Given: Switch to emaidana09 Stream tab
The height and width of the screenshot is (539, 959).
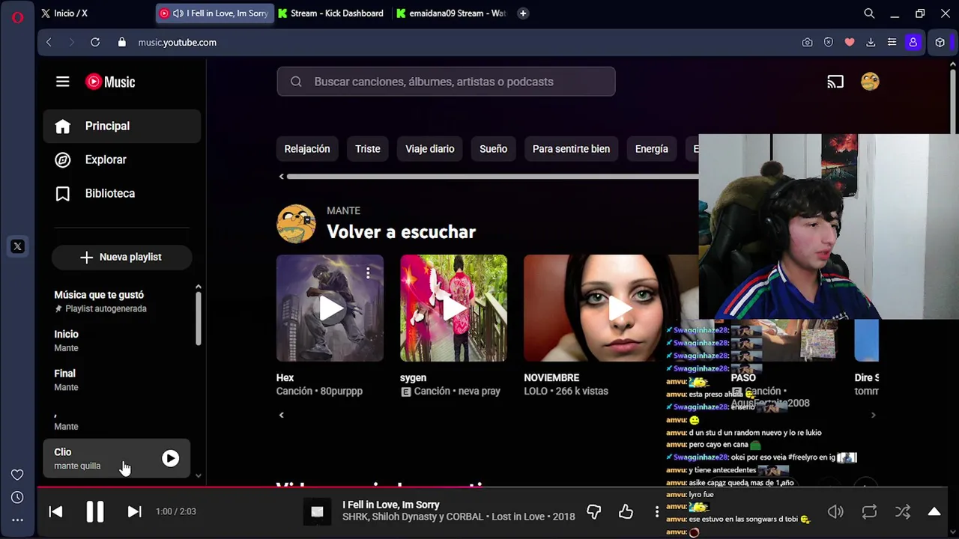Looking at the screenshot, I should [452, 13].
